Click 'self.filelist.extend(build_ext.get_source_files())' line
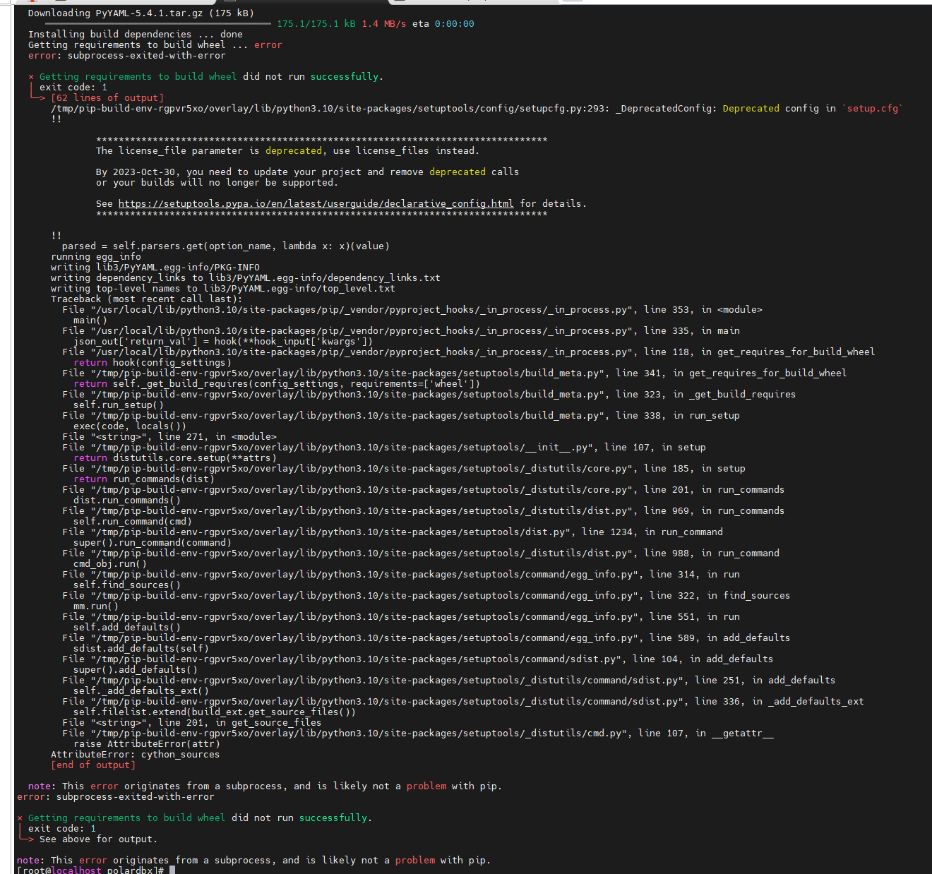The image size is (932, 874). tap(214, 712)
